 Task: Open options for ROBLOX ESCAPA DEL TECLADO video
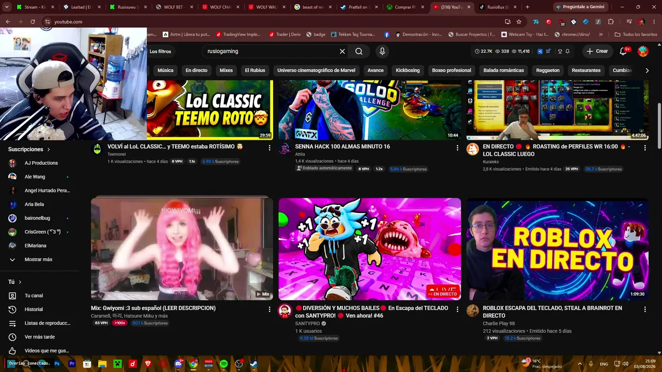click(x=645, y=309)
